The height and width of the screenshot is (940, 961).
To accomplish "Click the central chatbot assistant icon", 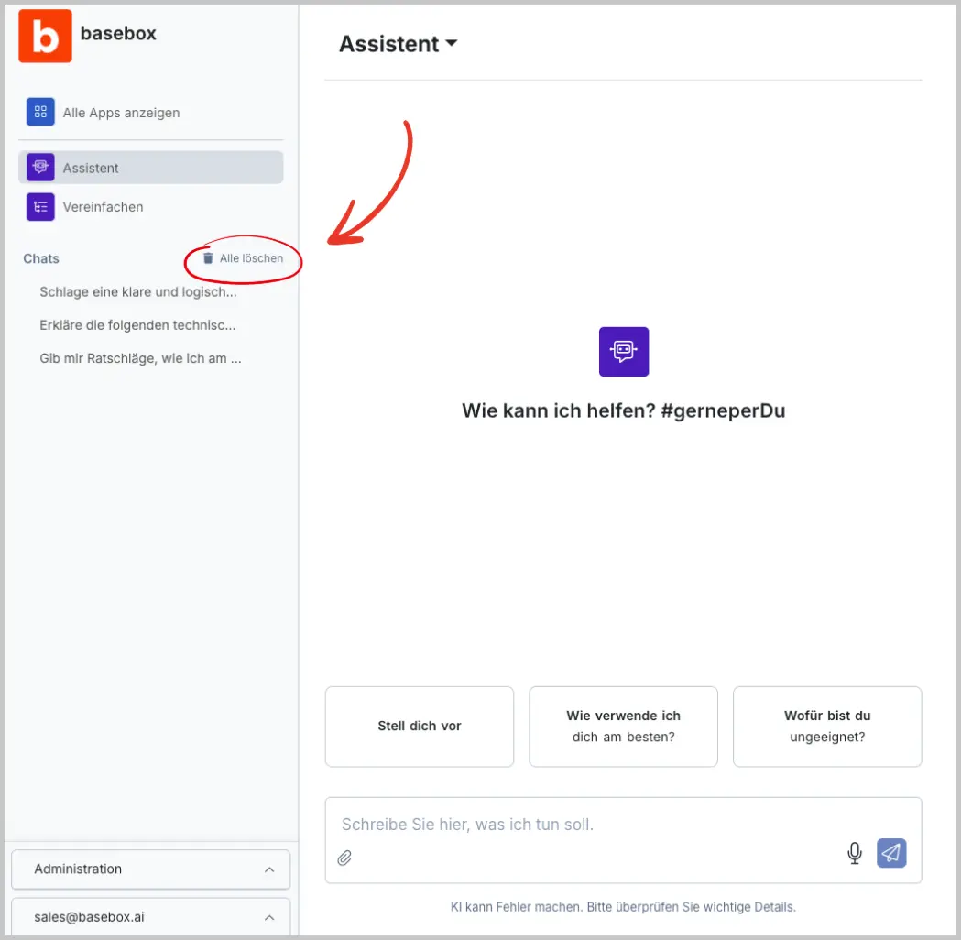I will click(623, 352).
